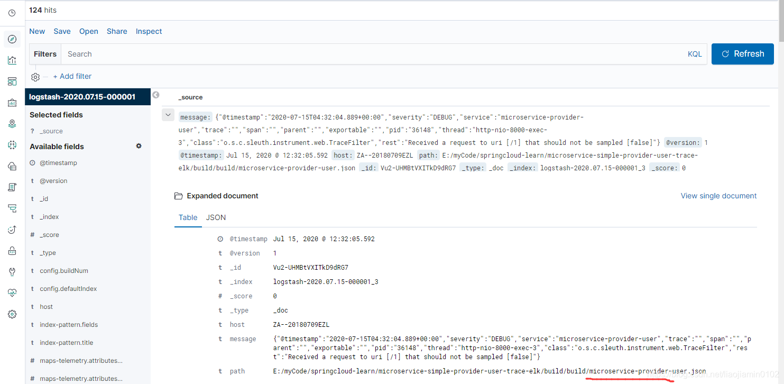Open Discover compass icon in sidebar
This screenshot has width=784, height=384.
coord(12,39)
